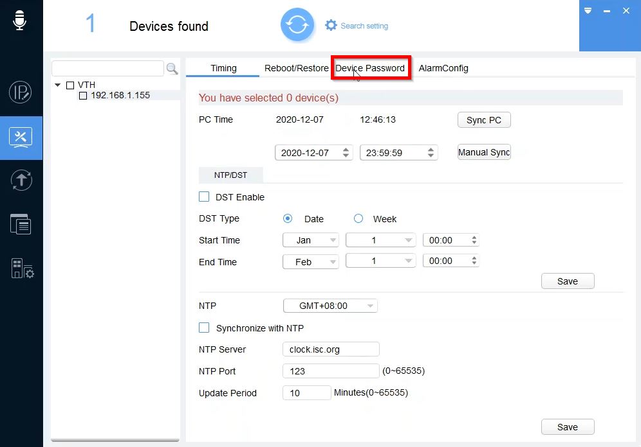
Task: Tick the 192.168.1.155 device checkbox
Action: [x=83, y=96]
